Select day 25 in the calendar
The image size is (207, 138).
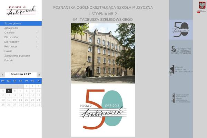[3, 105]
